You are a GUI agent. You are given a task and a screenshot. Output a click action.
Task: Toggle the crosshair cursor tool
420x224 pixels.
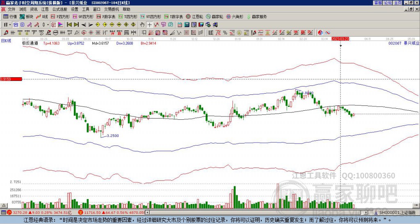tap(149, 25)
